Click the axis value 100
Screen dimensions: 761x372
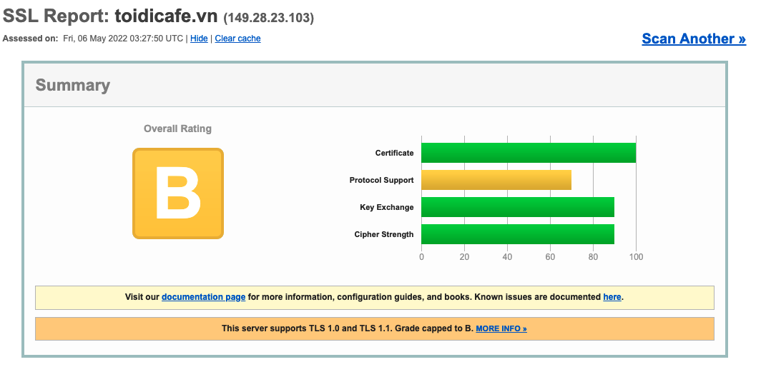636,257
